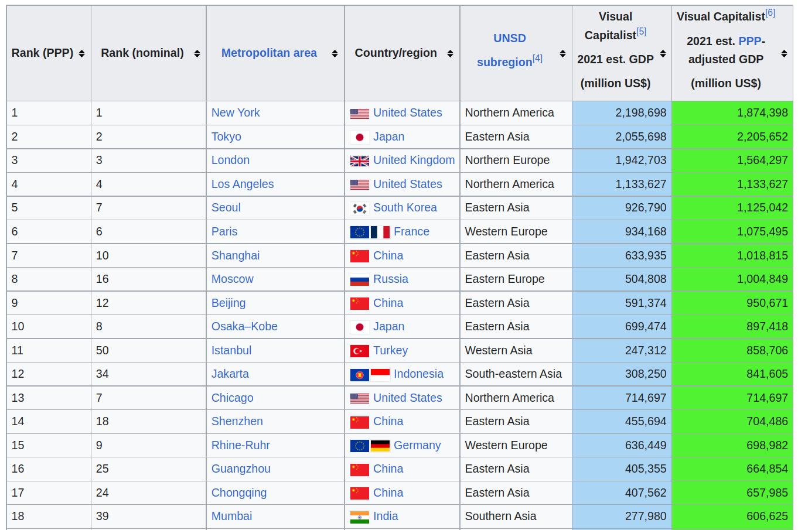Click the UK flag in London row
798x530 pixels.
tap(360, 161)
